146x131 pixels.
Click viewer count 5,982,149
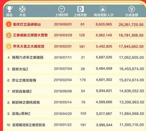tap(104, 35)
